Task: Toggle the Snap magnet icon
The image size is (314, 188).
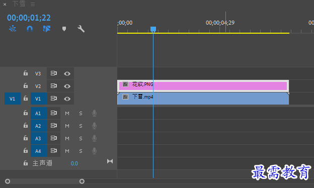Action: [30, 29]
